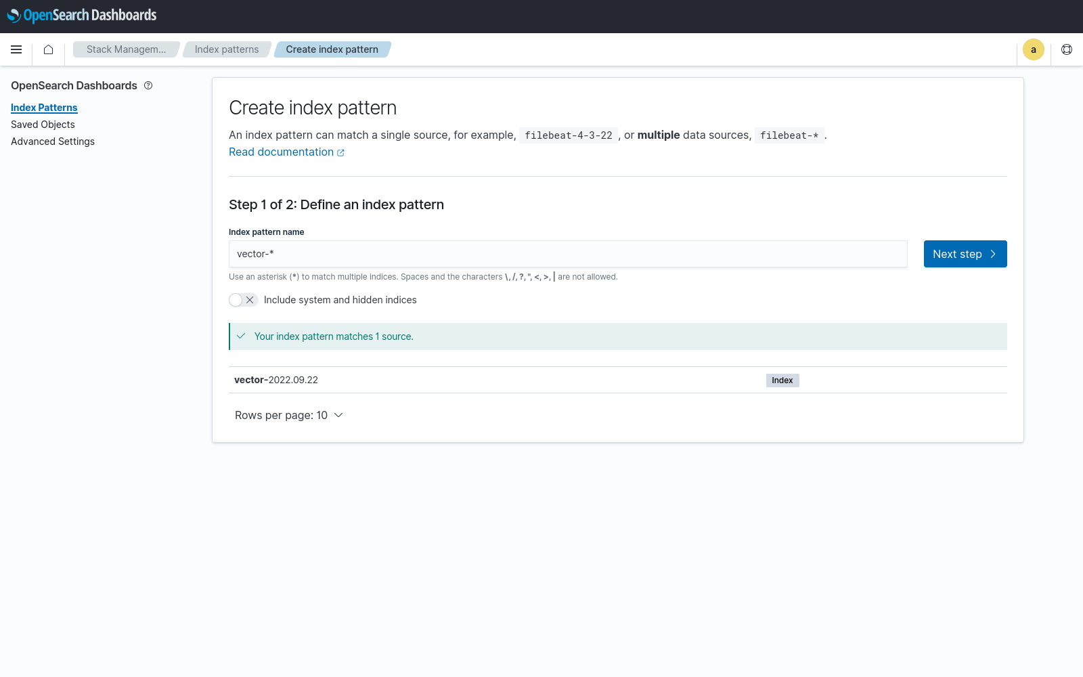Click the help icon beside OpenSearch Dashboards heading
1083x677 pixels.
click(x=148, y=85)
